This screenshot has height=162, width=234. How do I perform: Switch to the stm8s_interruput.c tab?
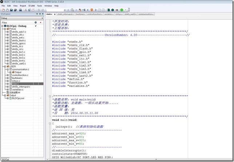coord(65,14)
